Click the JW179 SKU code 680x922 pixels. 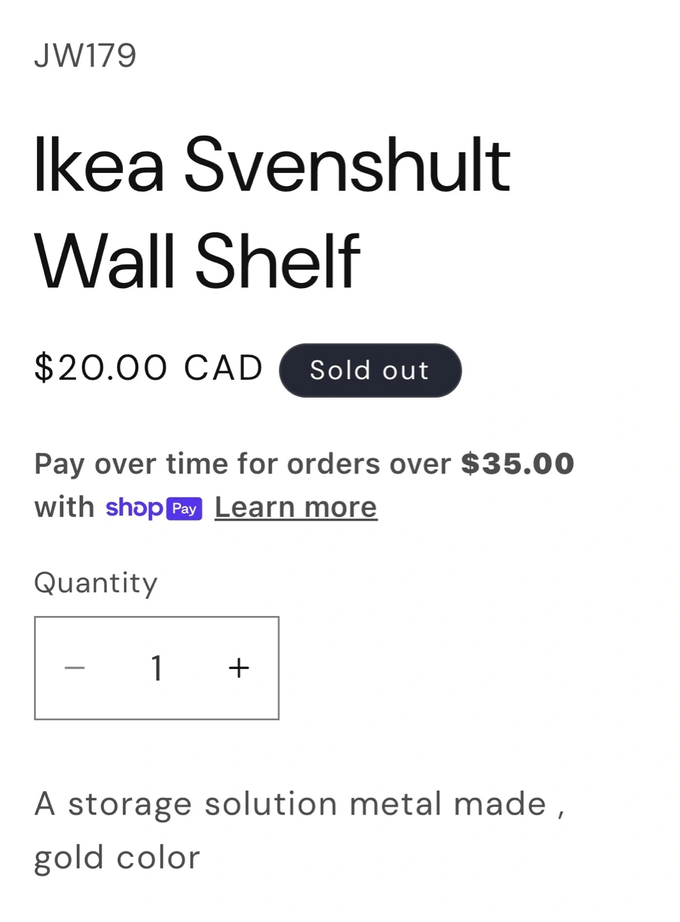click(x=85, y=56)
